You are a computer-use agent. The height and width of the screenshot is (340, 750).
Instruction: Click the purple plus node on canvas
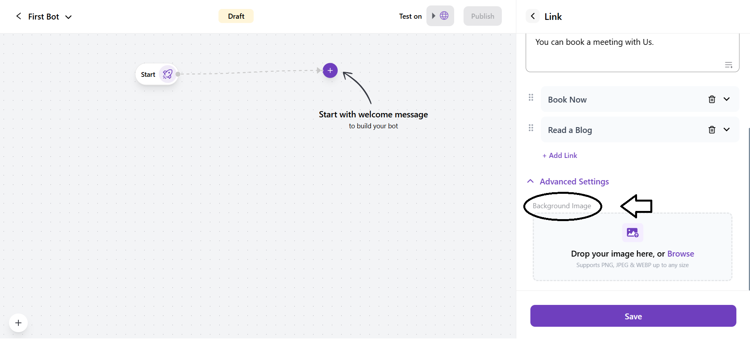point(330,71)
